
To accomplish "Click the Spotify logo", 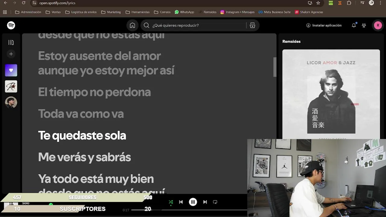I will (x=11, y=25).
